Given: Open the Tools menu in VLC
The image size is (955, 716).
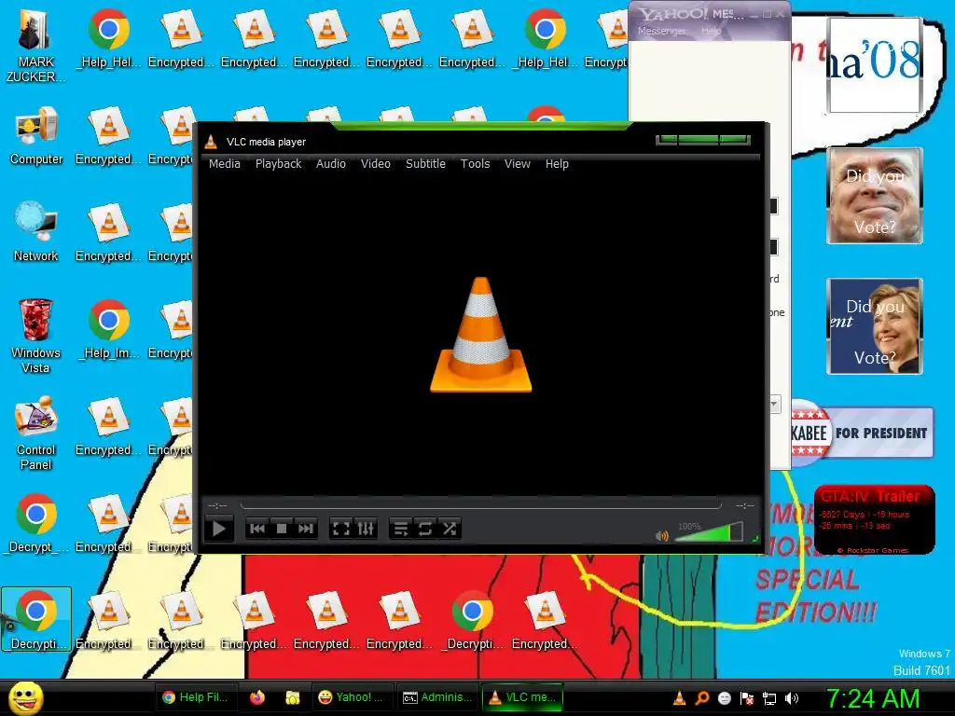Looking at the screenshot, I should pyautogui.click(x=475, y=164).
